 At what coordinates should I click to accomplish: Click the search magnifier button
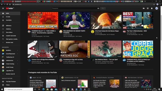coord(103,8)
